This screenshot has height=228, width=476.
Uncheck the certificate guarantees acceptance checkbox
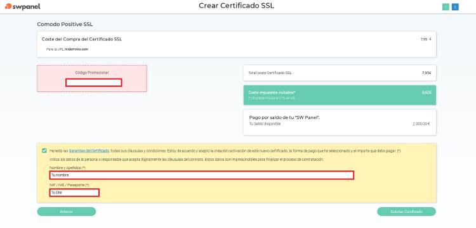44,151
